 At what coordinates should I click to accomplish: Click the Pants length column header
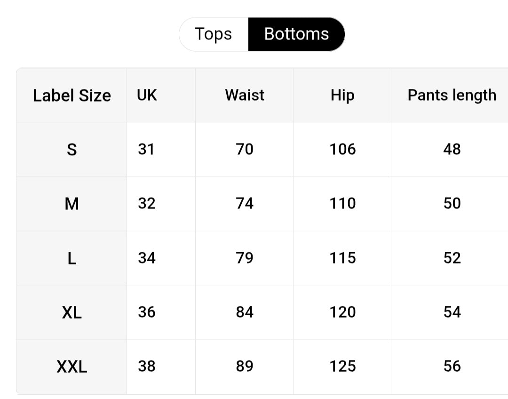click(452, 96)
